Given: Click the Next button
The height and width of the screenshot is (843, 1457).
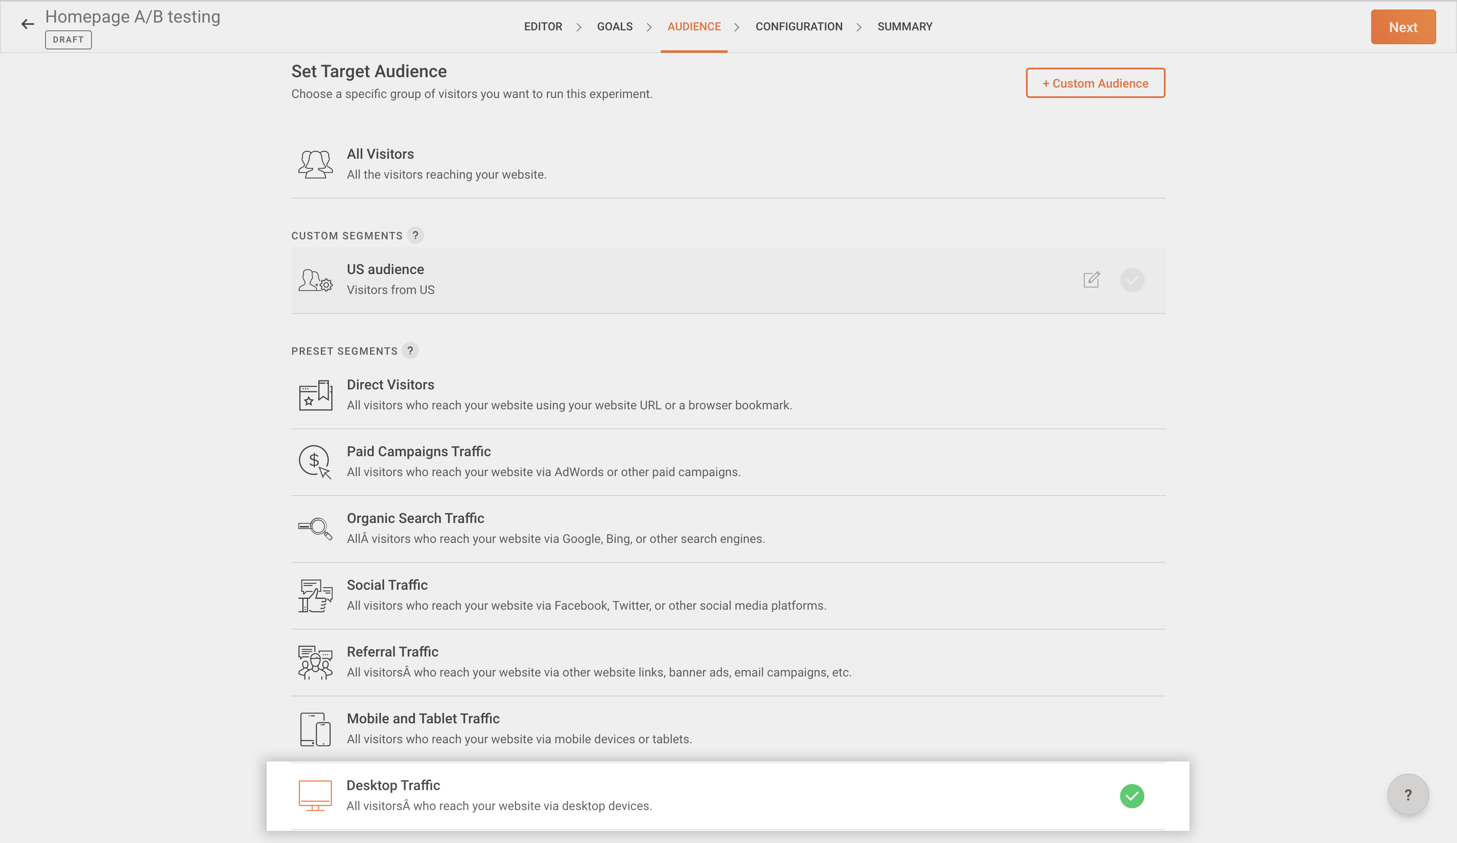Looking at the screenshot, I should [x=1403, y=27].
